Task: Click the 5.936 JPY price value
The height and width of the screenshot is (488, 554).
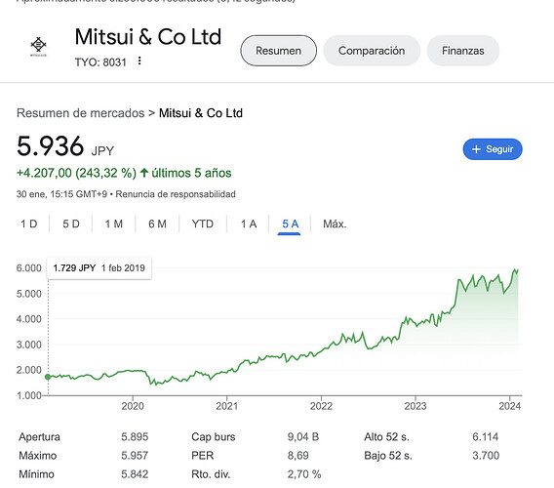Action: [x=65, y=146]
